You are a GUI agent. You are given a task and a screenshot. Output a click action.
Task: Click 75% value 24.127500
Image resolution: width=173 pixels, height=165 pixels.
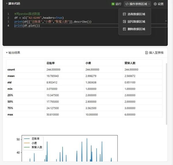52,108
